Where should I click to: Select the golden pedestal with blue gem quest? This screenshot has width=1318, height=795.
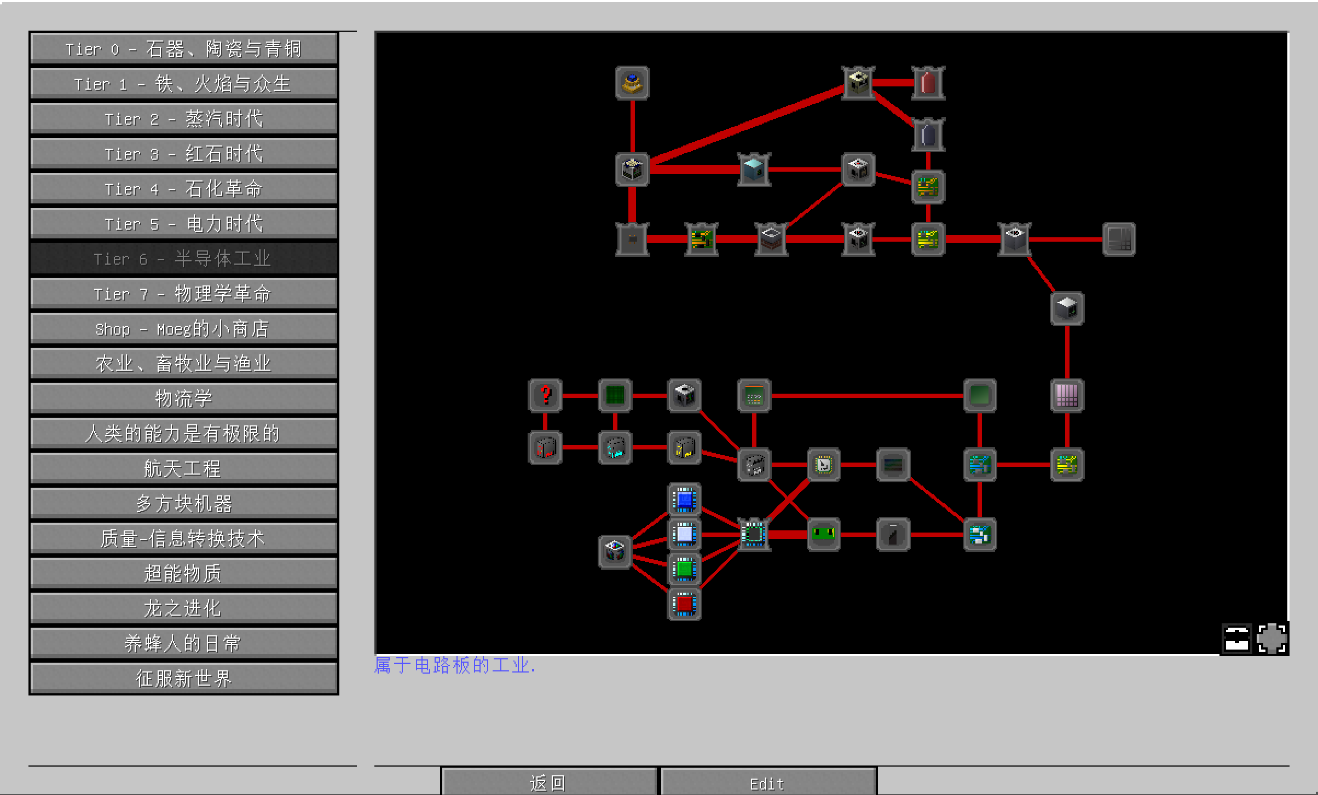coord(632,83)
